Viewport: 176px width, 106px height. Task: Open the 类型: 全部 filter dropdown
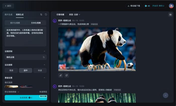74,15
